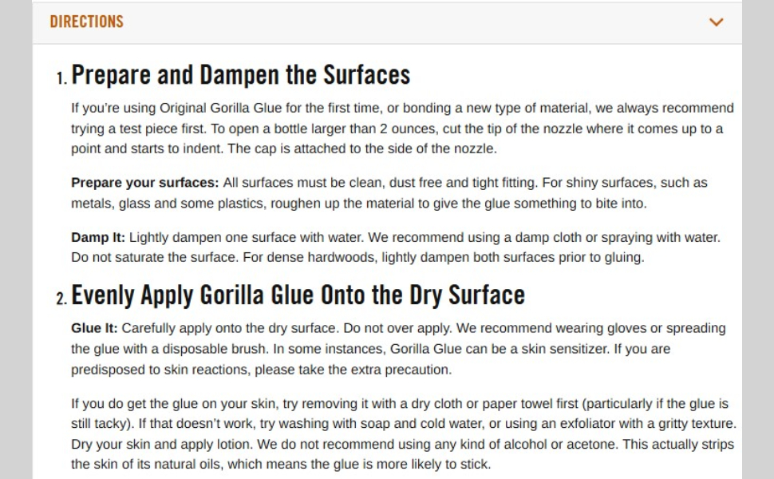The width and height of the screenshot is (774, 479).
Task: Click the "Evenly Apply Gorilla Glue" heading
Action: click(298, 295)
